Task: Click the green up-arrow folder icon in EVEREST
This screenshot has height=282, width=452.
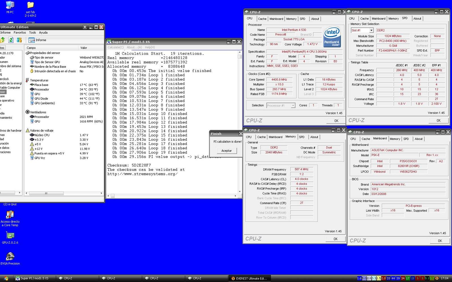Action: coord(3,40)
